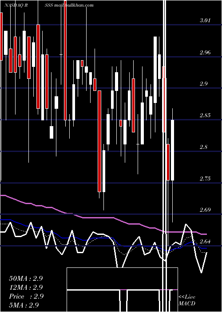The width and height of the screenshot is (222, 312).
Task: Click the 3.01 price axis label
Action: point(205,21)
